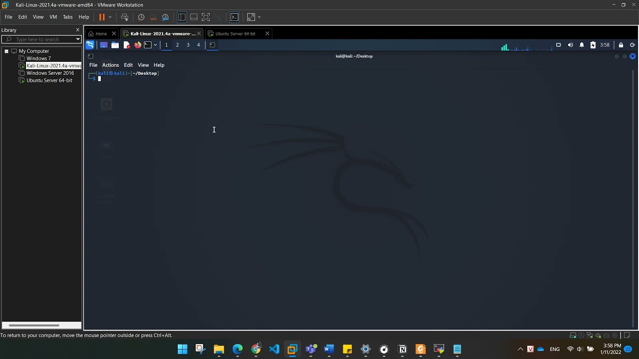This screenshot has width=639, height=359.
Task: Click the Kali log out icon
Action: coord(633,45)
